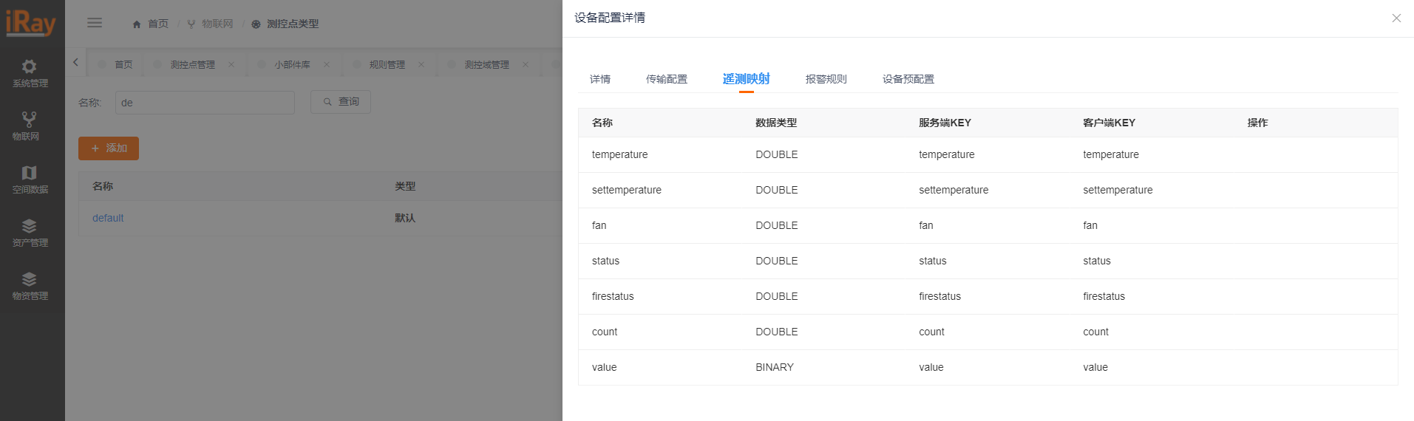
Task: Click the 数据类型 column header
Action: tap(776, 123)
